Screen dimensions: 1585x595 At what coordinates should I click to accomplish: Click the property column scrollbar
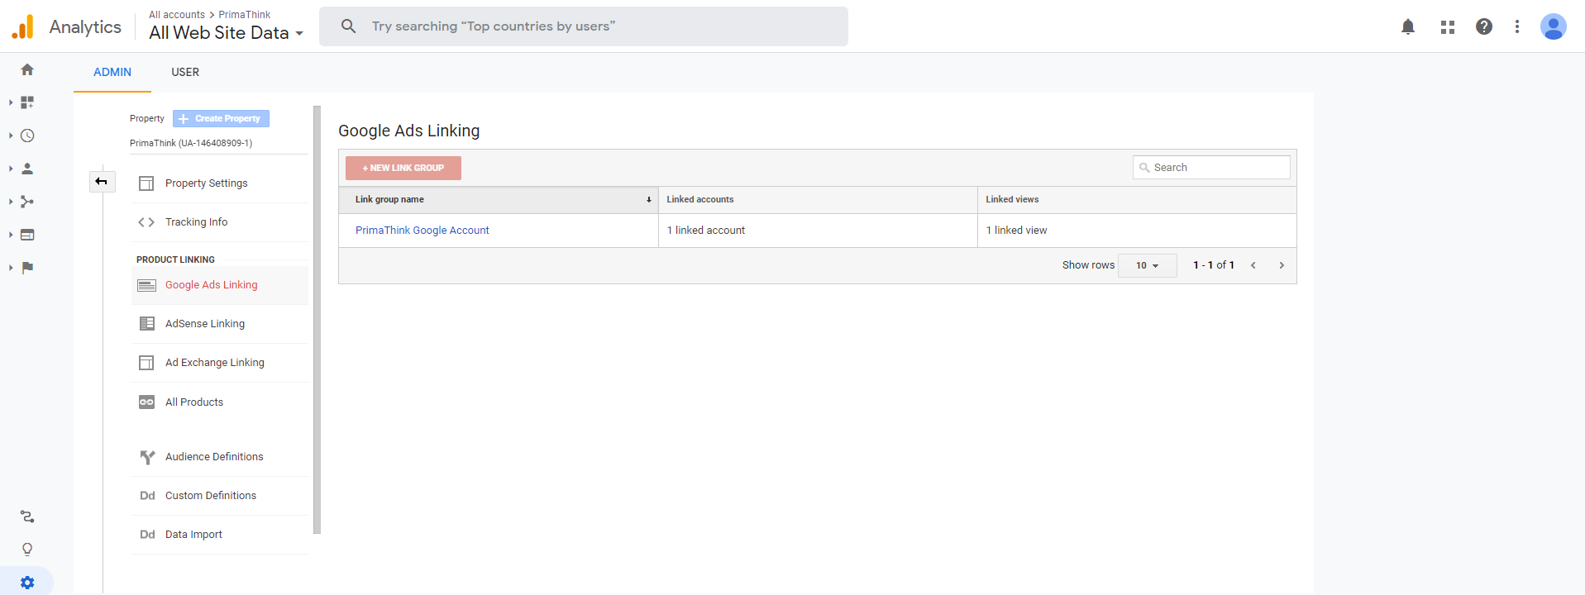click(317, 320)
